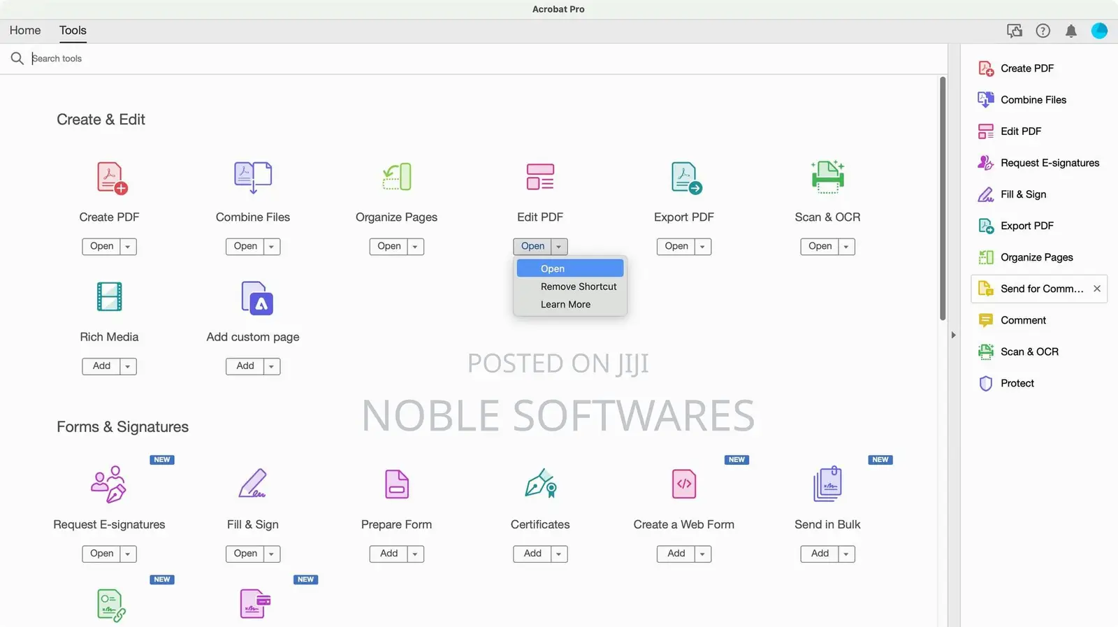This screenshot has width=1118, height=627.
Task: Click the Prepare Form icon
Action: tap(397, 484)
